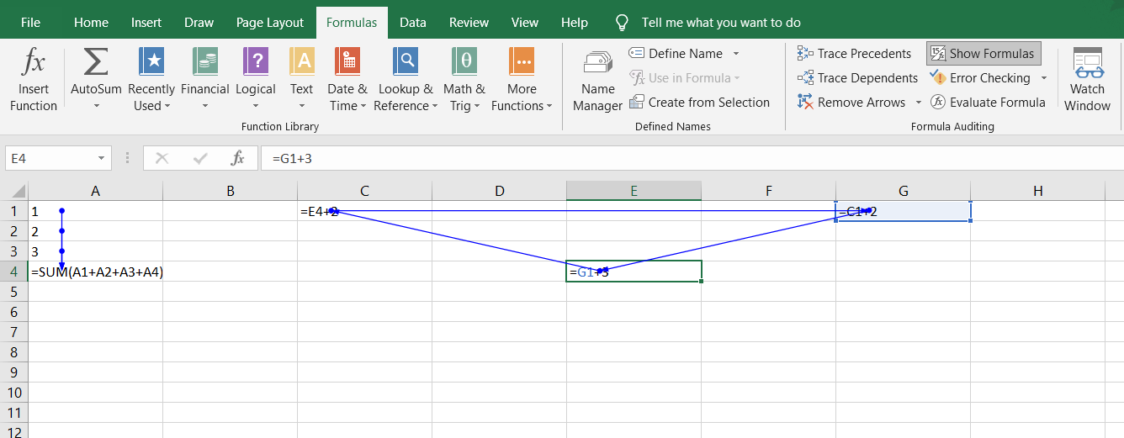
Task: Switch to the Data tab
Action: pos(413,23)
